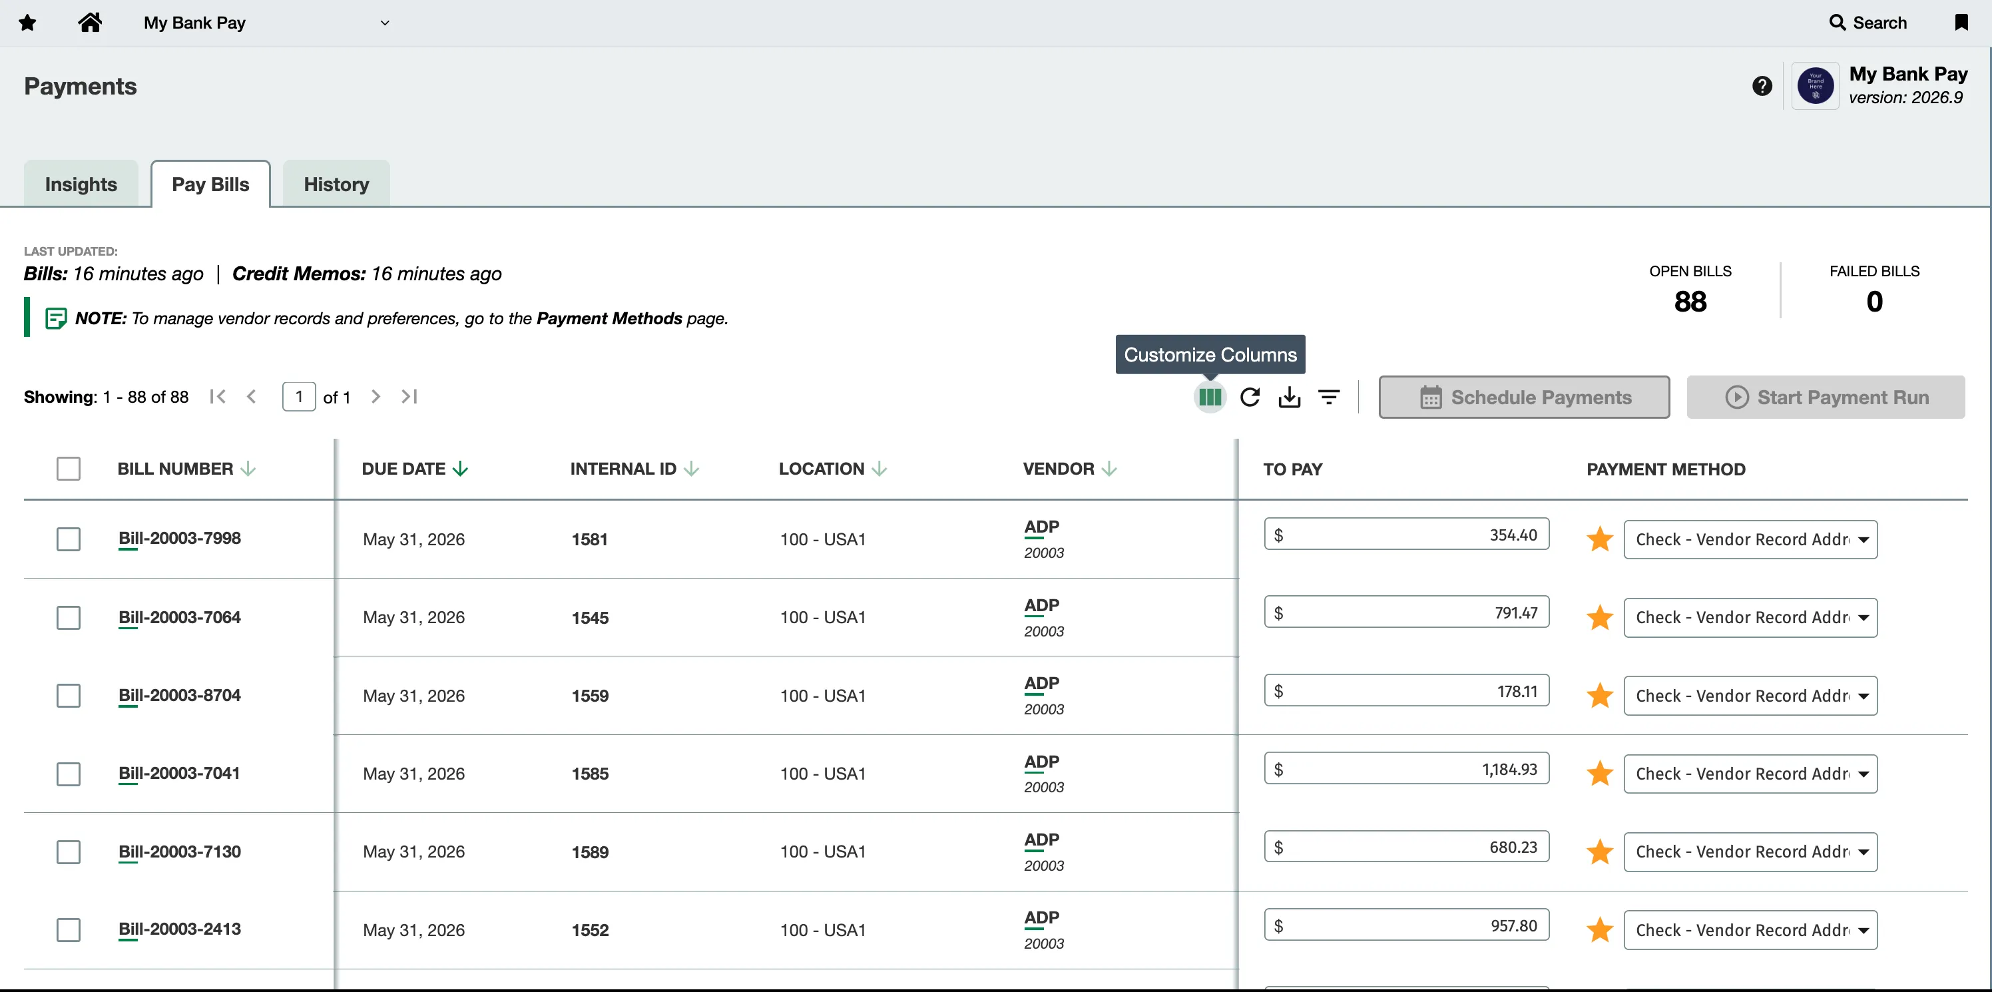
Task: Click the page number input field
Action: pyautogui.click(x=298, y=397)
